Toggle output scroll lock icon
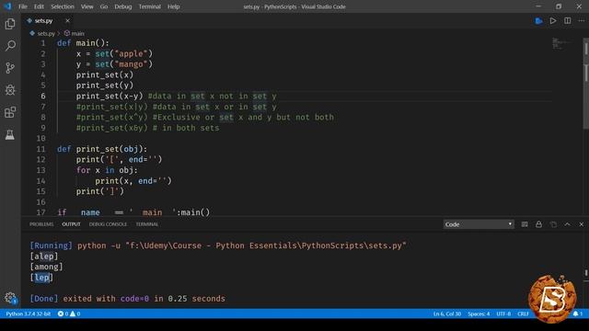The height and width of the screenshot is (331, 589). [538, 224]
